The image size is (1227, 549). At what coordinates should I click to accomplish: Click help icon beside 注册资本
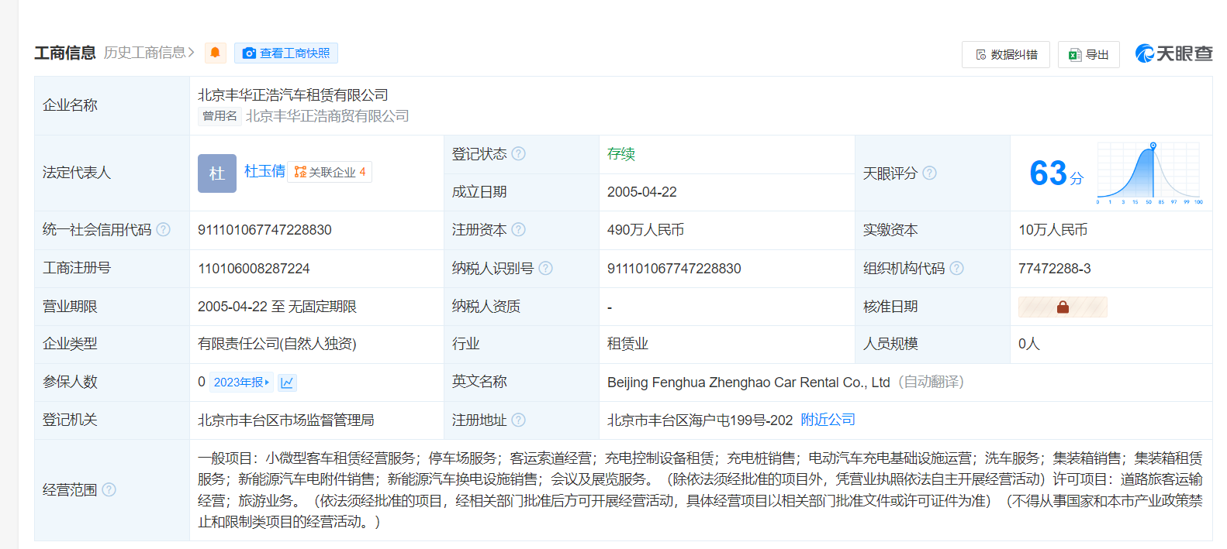[x=519, y=229]
